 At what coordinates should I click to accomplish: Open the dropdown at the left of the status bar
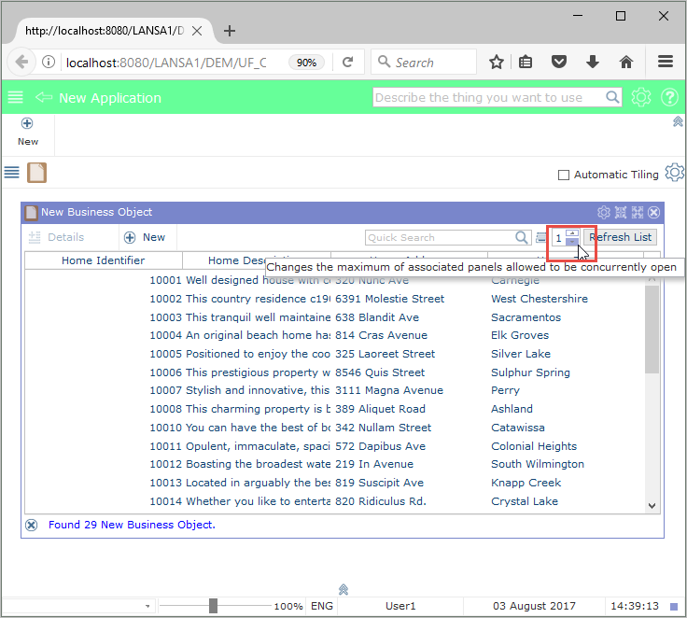click(x=147, y=606)
